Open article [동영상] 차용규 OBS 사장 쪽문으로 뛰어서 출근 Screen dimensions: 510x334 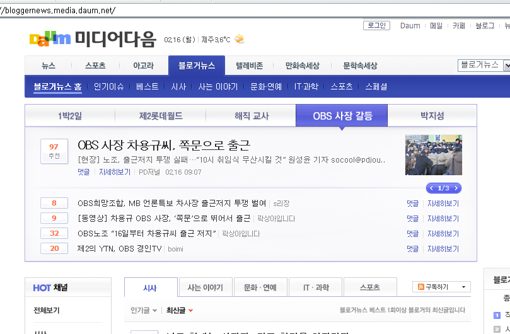pyautogui.click(x=164, y=218)
